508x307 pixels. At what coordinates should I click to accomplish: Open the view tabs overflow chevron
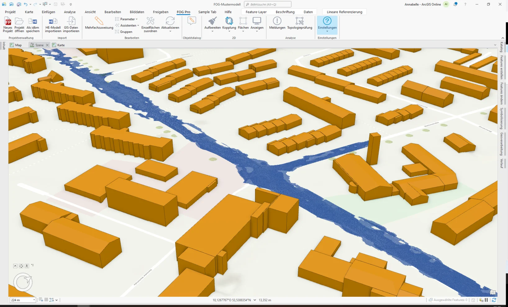pos(495,45)
